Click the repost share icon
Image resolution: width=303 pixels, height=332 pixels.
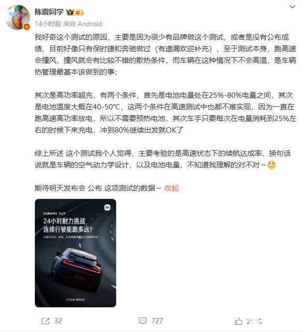(x=45, y=321)
